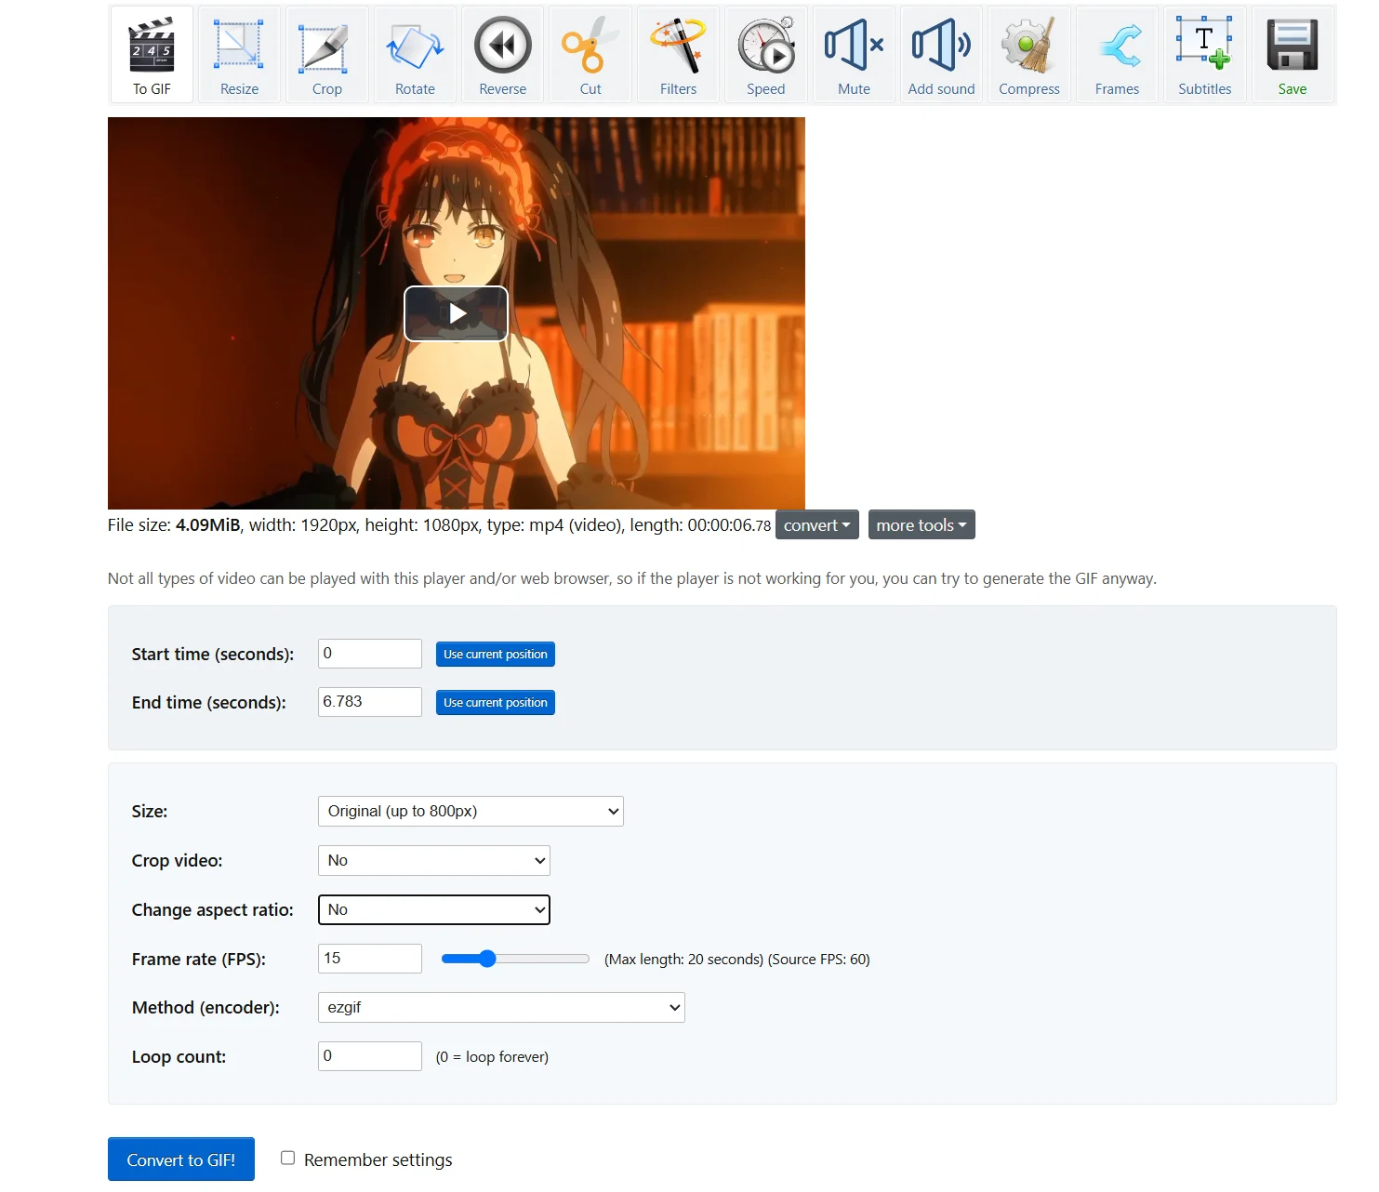
Task: Use current position for Start time
Action: (x=496, y=655)
